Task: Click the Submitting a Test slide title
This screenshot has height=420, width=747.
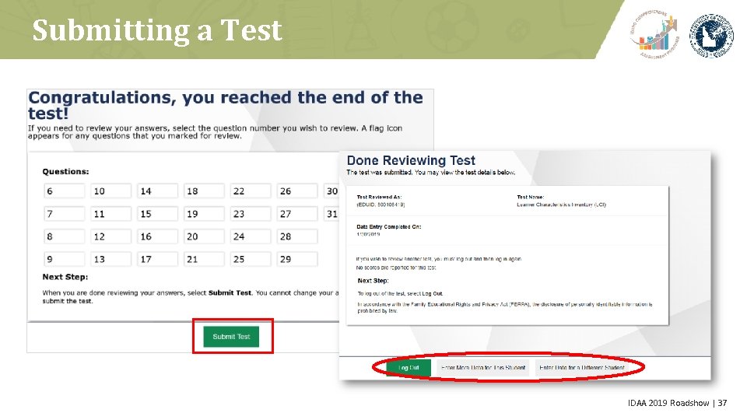Action: (x=157, y=30)
